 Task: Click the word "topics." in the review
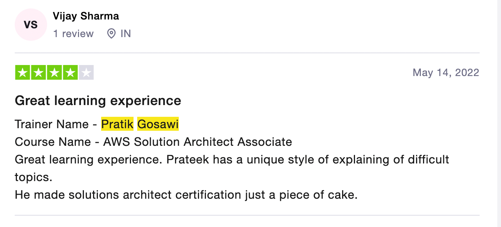(33, 177)
